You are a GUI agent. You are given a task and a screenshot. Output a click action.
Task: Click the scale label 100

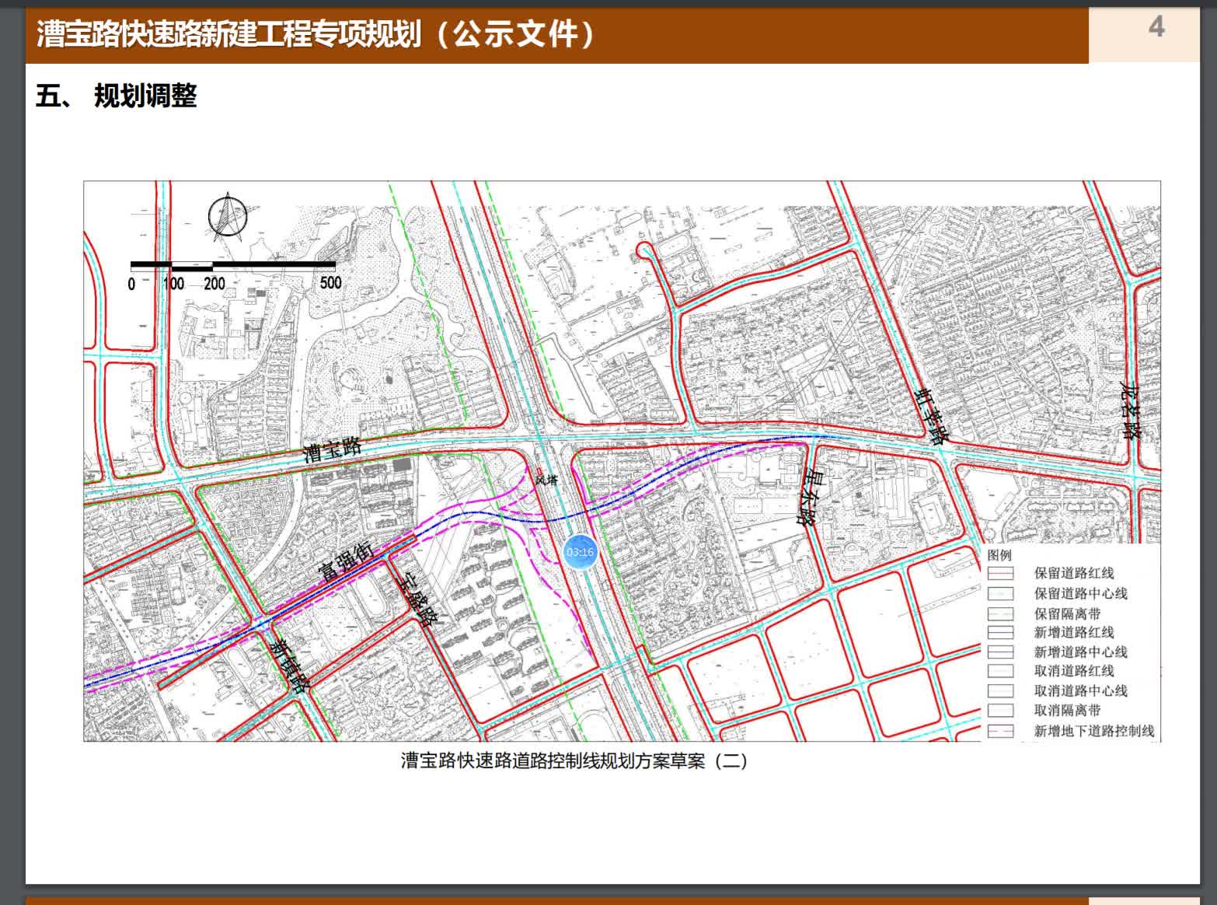[x=173, y=283]
